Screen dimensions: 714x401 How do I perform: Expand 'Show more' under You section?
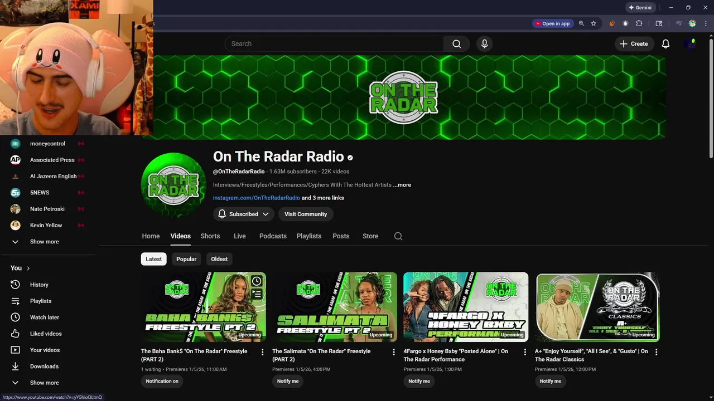[48, 383]
